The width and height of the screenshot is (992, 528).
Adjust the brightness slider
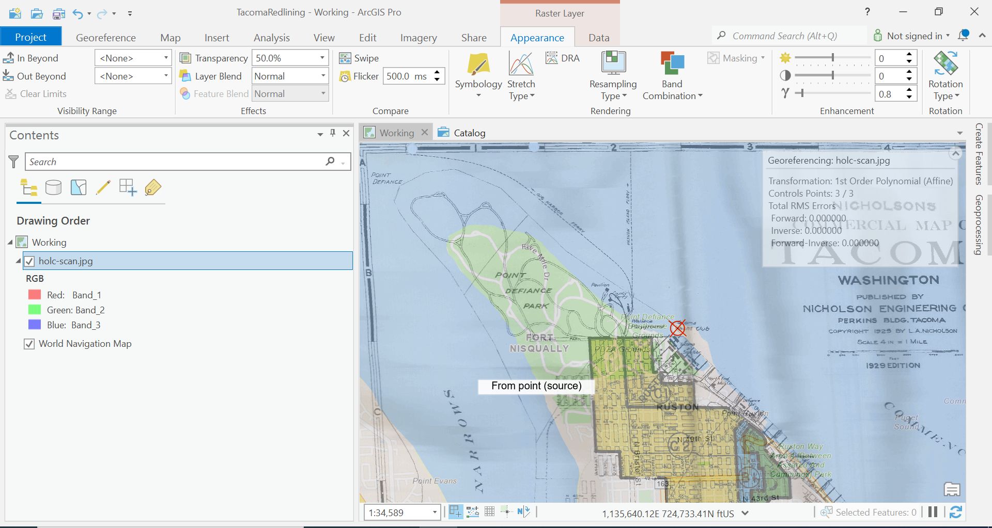(x=832, y=57)
